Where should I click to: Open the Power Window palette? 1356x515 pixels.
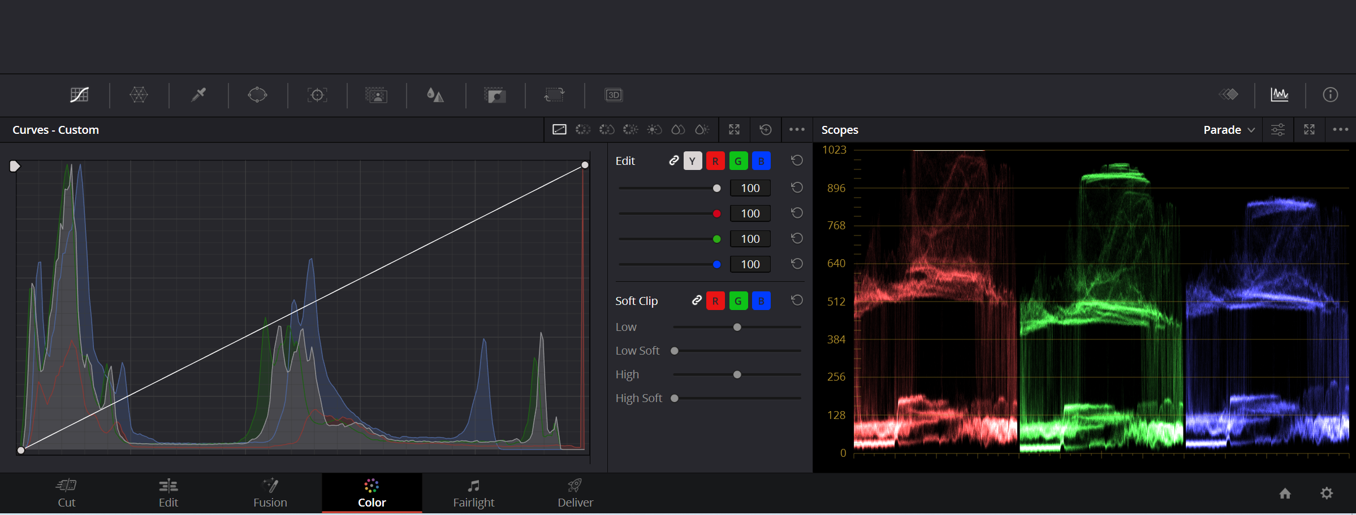(257, 95)
